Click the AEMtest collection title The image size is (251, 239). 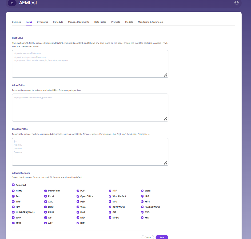tap(28, 3)
